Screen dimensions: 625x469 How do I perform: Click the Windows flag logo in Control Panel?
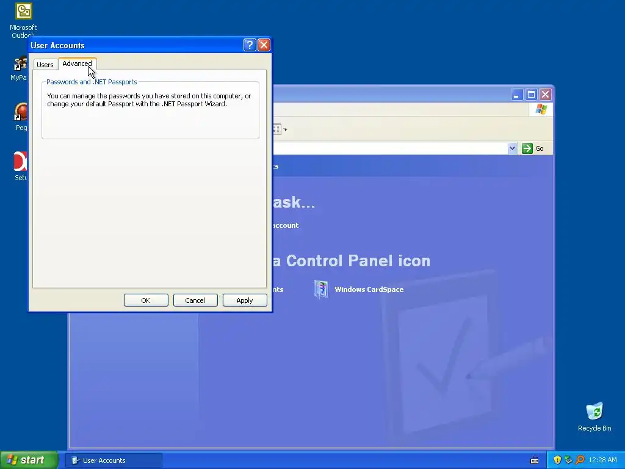point(541,109)
